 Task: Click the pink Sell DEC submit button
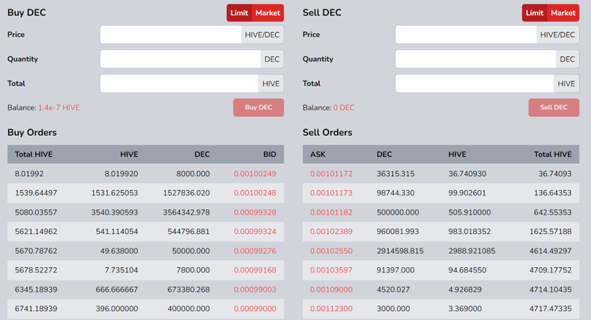tap(554, 108)
